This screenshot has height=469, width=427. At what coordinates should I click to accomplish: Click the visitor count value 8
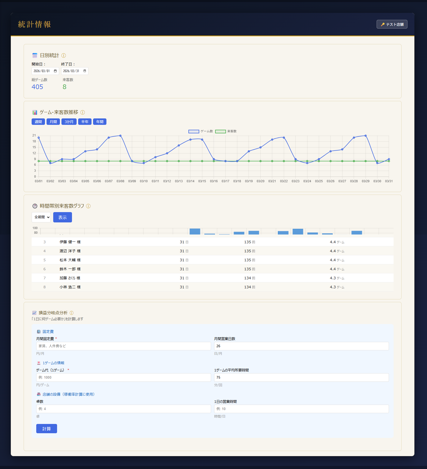(x=65, y=87)
